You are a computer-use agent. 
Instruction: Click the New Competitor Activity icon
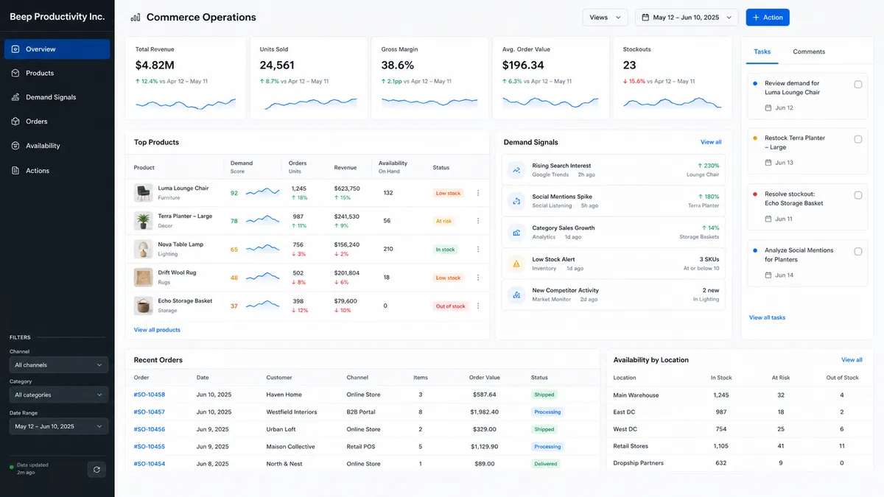(x=516, y=295)
